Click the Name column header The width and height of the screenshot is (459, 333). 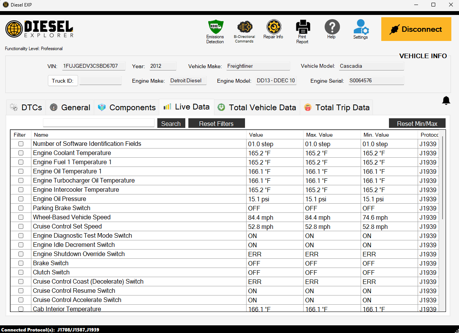click(139, 135)
